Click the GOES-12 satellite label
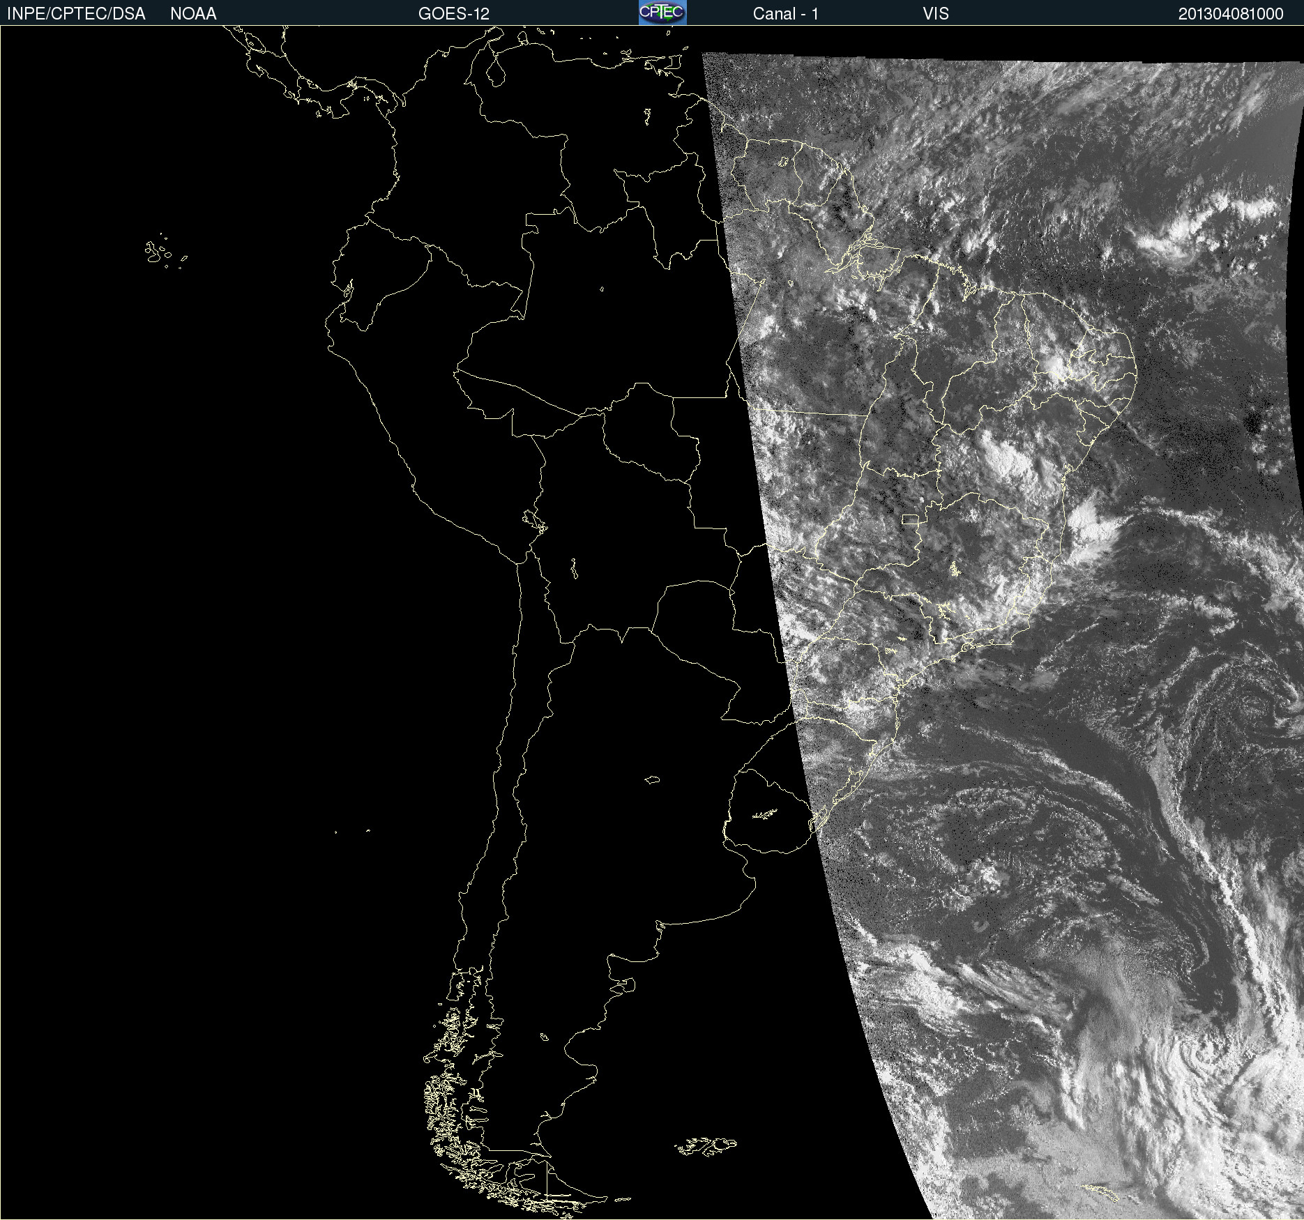 (x=454, y=14)
